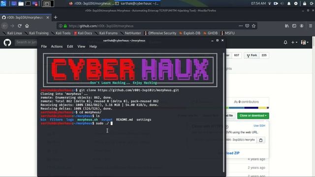Viewport: 315px width, 177px height.
Task: Open a new Firefox tab
Action: tap(56, 18)
